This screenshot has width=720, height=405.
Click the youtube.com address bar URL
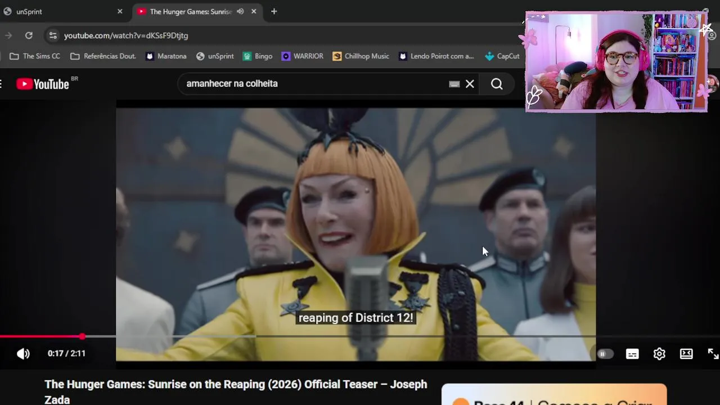tap(126, 35)
